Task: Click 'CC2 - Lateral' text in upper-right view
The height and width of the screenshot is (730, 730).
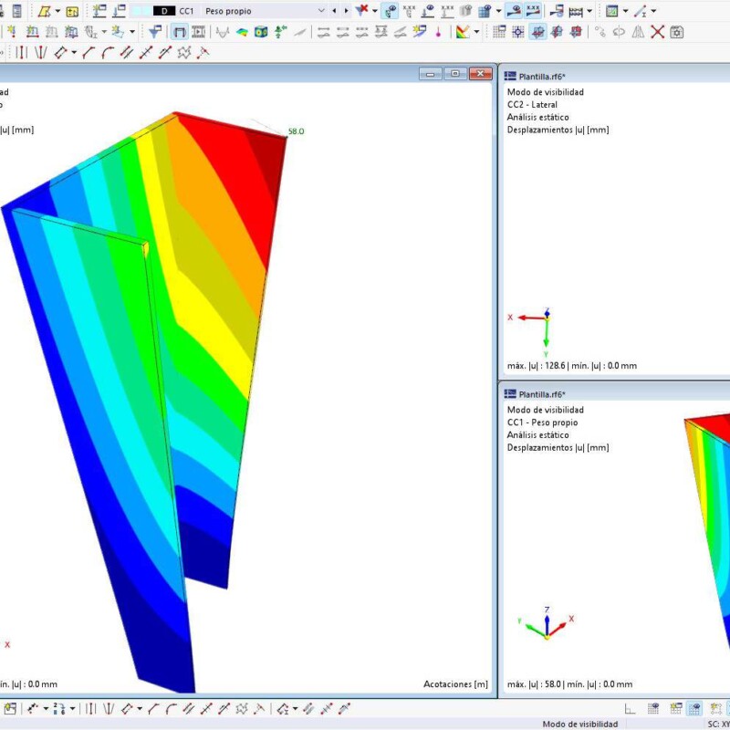Action: [x=532, y=105]
